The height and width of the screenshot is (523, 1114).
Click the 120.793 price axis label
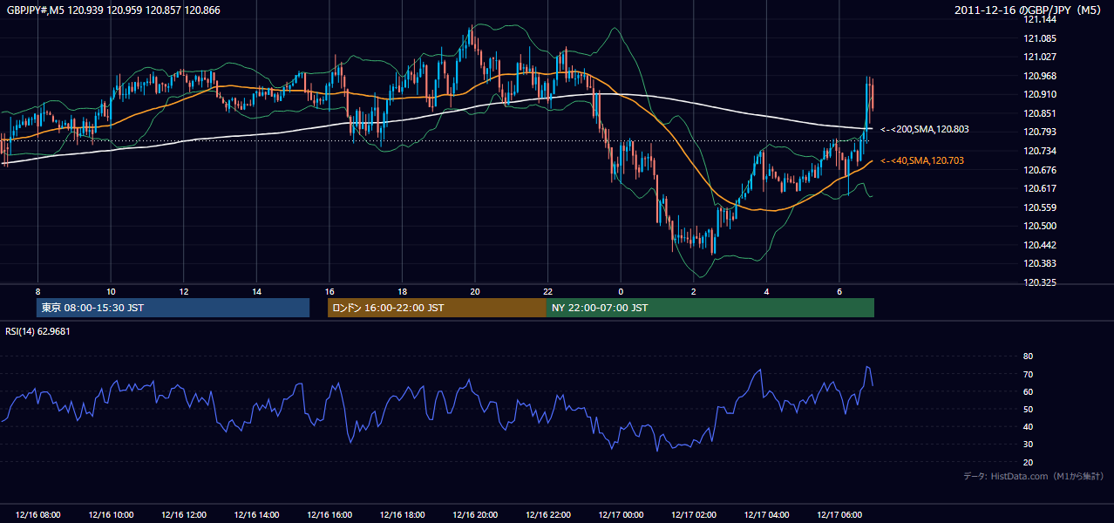pos(1039,132)
